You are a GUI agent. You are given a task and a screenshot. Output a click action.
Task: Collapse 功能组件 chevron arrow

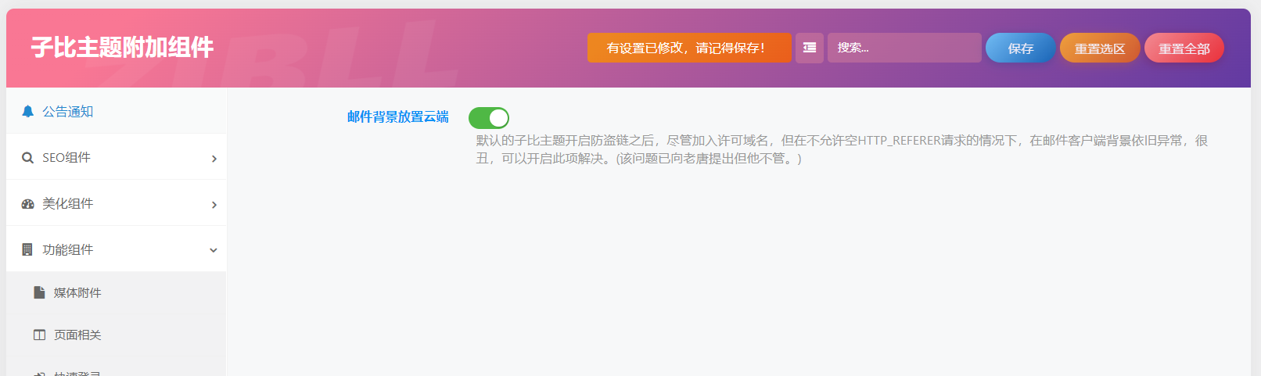214,250
